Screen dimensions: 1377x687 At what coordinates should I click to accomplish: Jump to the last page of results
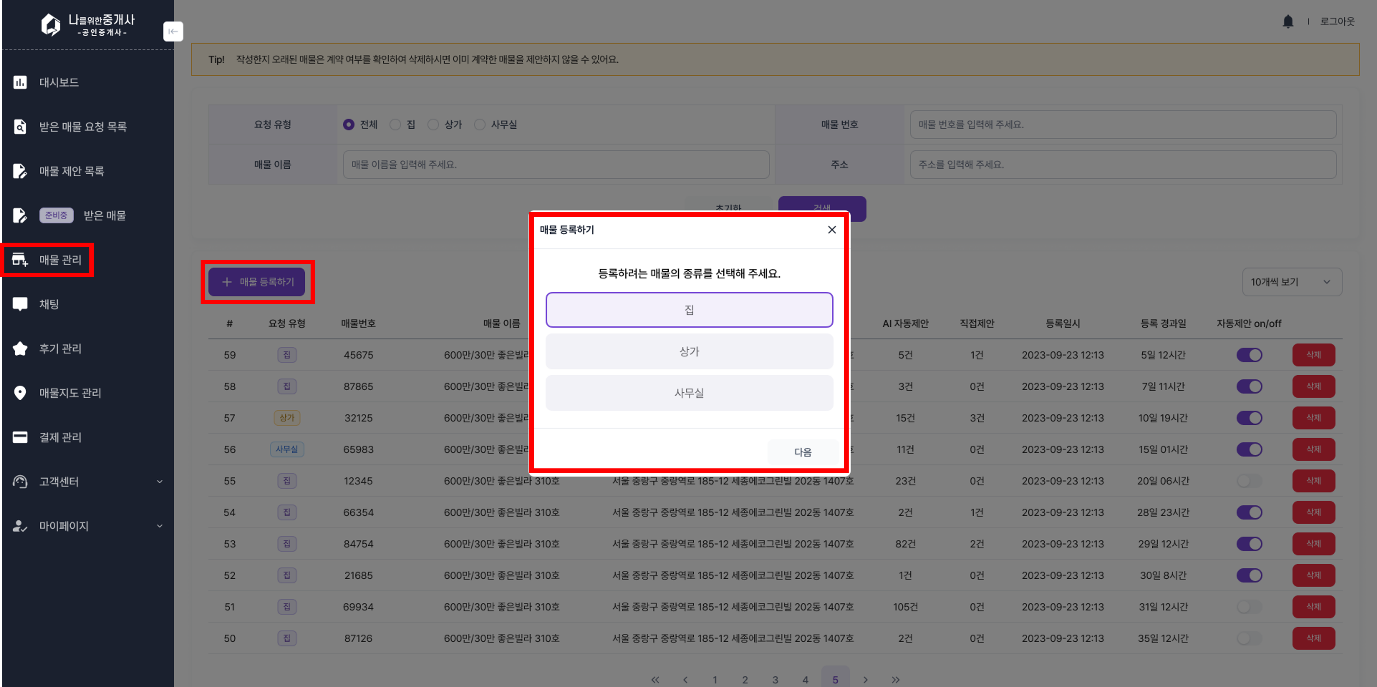tap(896, 680)
